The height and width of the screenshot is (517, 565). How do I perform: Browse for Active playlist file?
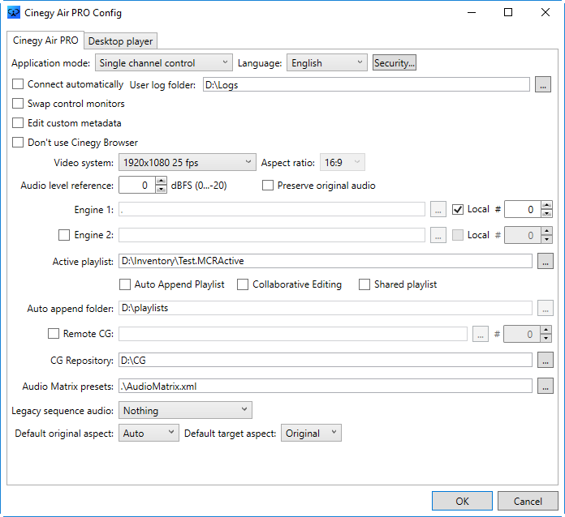(546, 261)
